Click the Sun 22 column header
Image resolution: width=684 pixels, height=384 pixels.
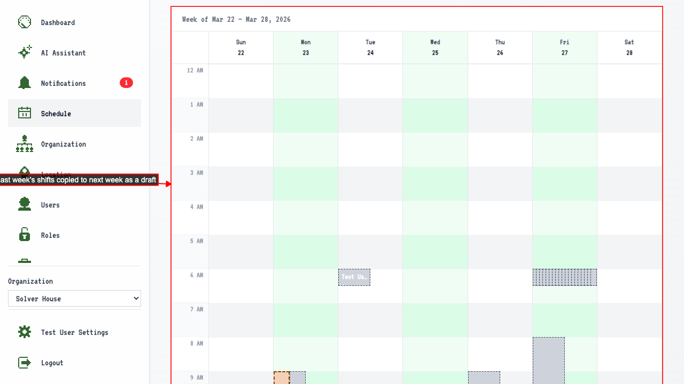pos(241,47)
